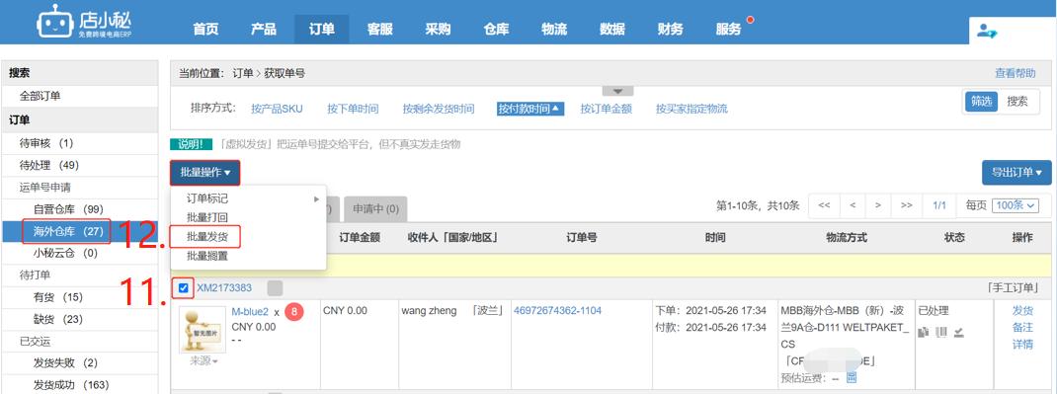1057x394 pixels.
Task: Choose 批量打回 from the batch menu
Action: pyautogui.click(x=206, y=217)
